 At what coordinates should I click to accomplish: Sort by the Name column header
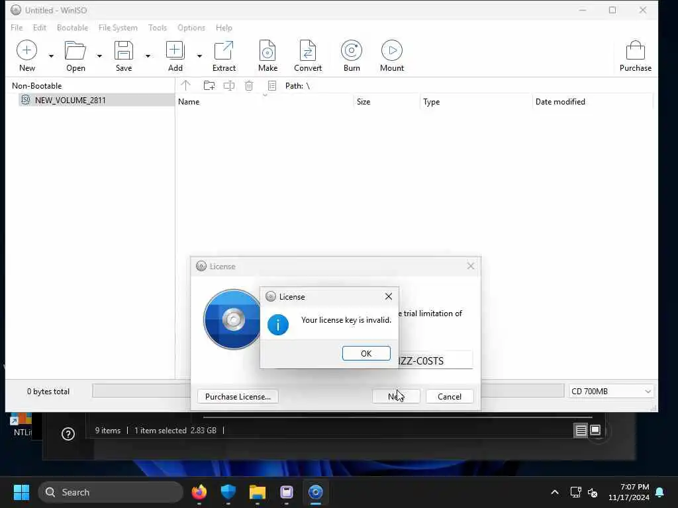tap(264, 102)
